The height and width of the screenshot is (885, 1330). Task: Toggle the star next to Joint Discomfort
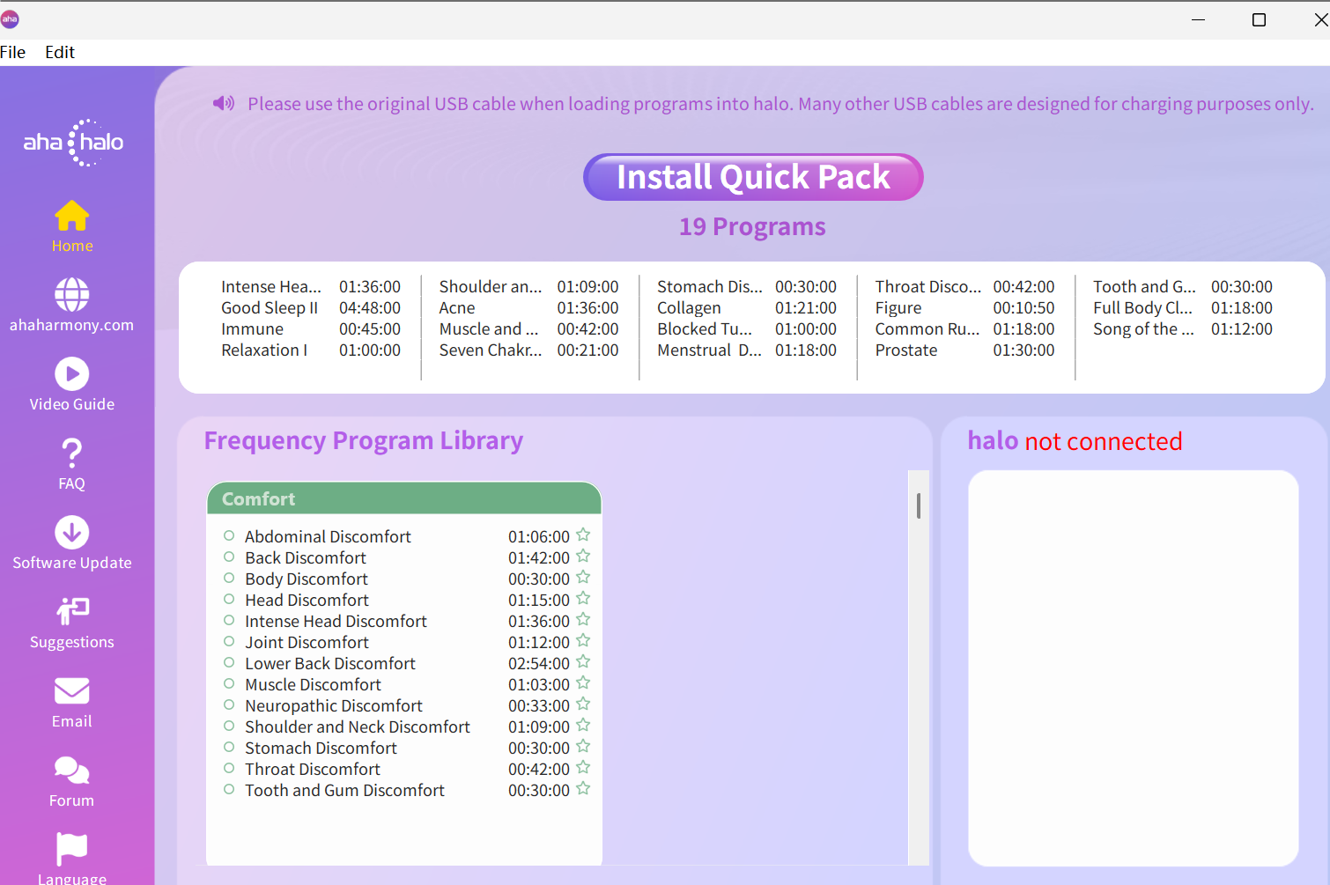click(x=583, y=641)
